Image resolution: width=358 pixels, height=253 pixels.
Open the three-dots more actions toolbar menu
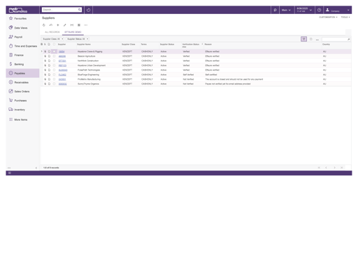[86, 25]
